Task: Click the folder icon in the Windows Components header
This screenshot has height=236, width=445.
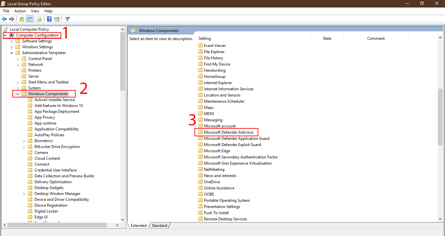Action: click(x=133, y=31)
